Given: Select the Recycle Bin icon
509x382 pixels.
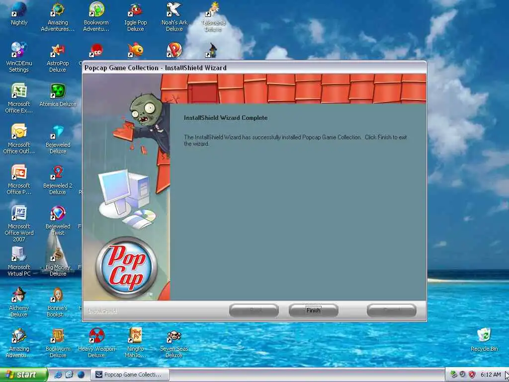Looking at the screenshot, I should tap(484, 340).
